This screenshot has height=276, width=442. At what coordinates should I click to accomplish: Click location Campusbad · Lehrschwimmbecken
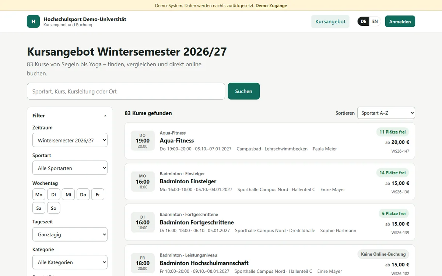pyautogui.click(x=272, y=149)
